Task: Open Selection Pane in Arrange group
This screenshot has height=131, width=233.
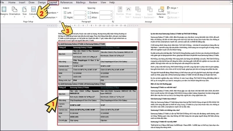Action: 161,12
